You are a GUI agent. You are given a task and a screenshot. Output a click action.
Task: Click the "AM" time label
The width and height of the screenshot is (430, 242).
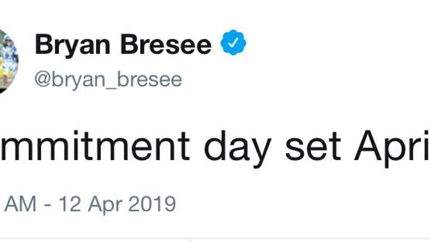click(x=20, y=204)
